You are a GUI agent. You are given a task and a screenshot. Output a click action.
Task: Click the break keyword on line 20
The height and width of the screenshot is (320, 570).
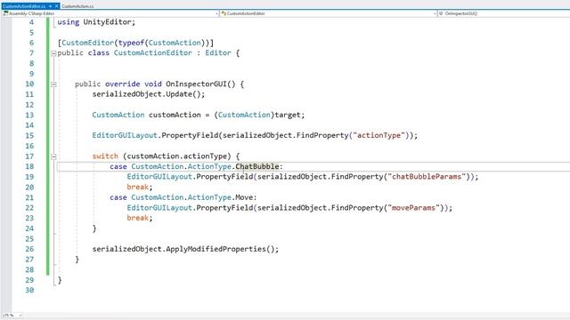(x=138, y=187)
